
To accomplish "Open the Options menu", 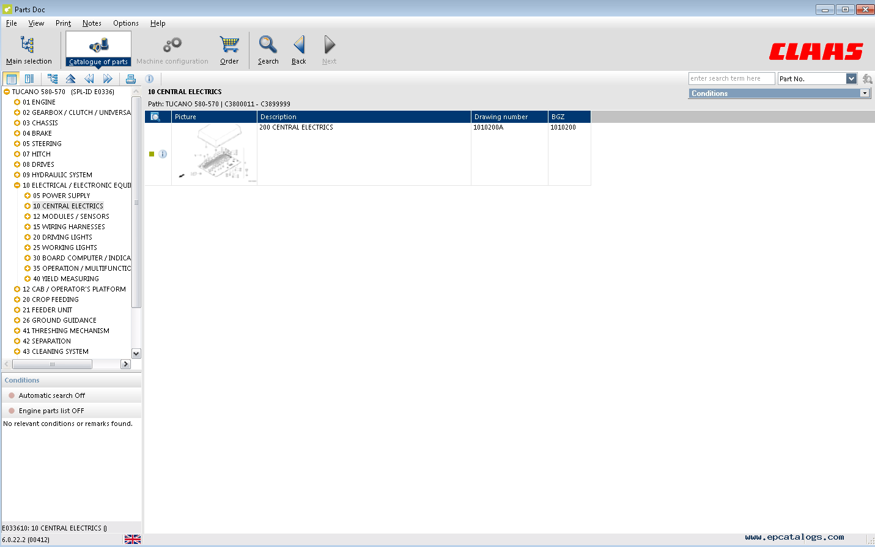I will 126,23.
